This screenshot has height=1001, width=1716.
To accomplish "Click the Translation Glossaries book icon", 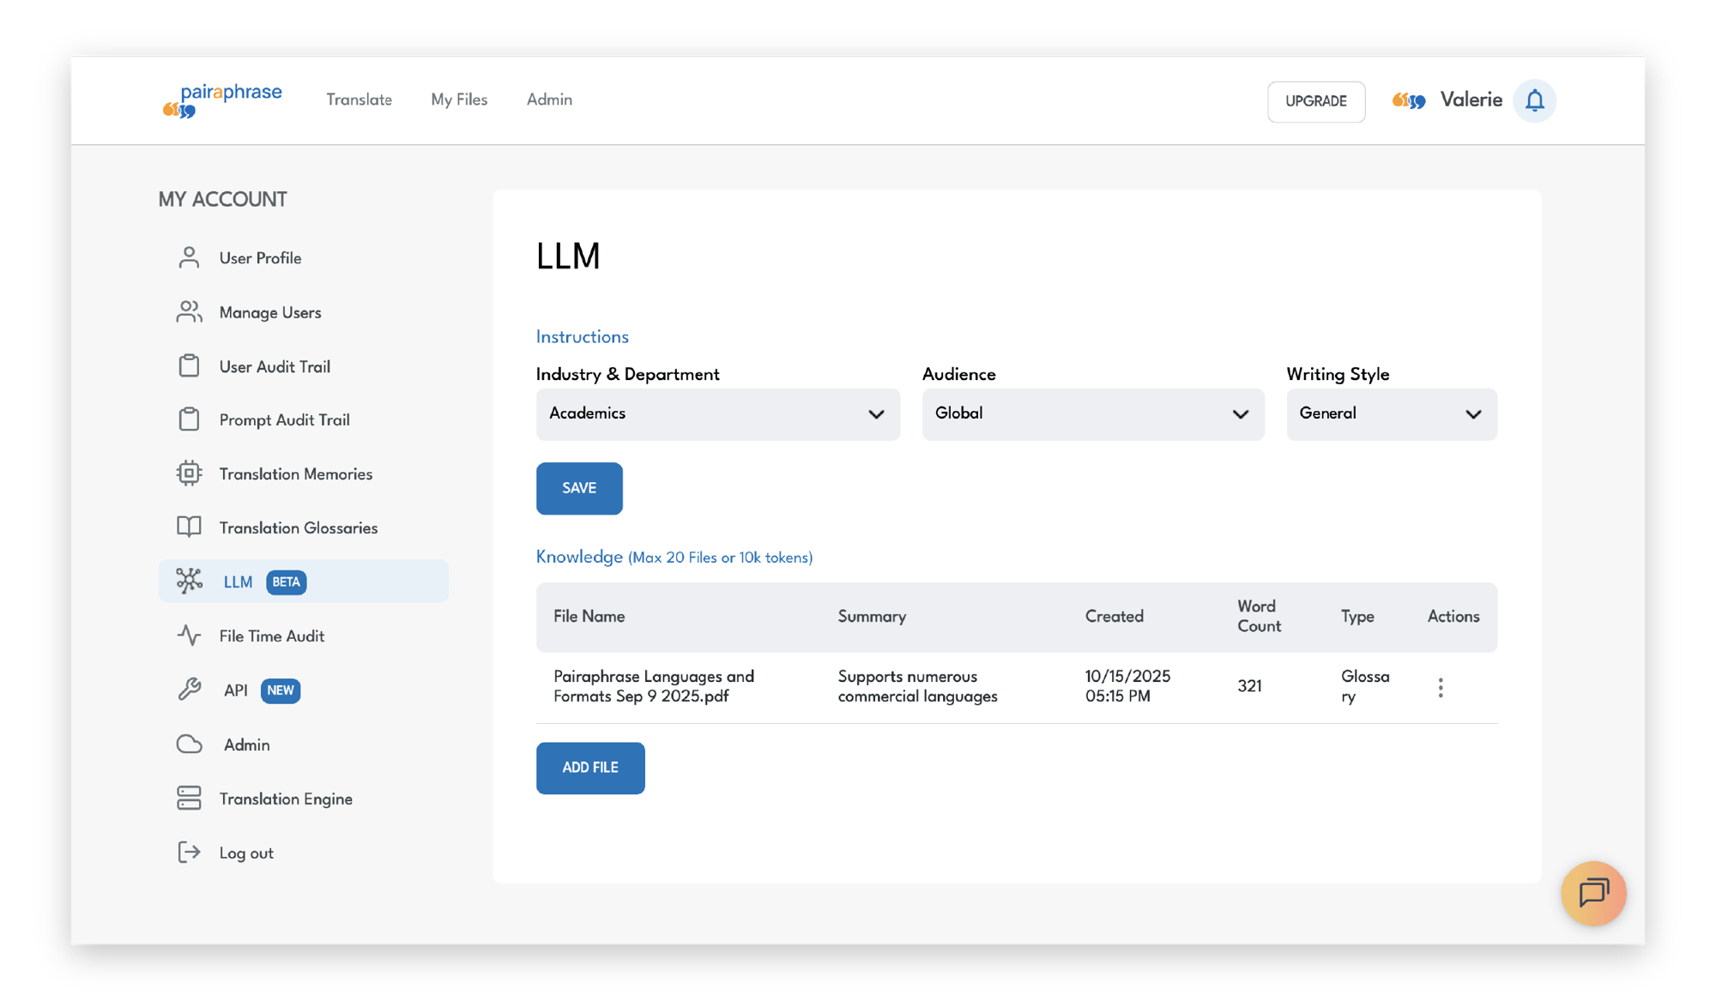I will point(189,528).
